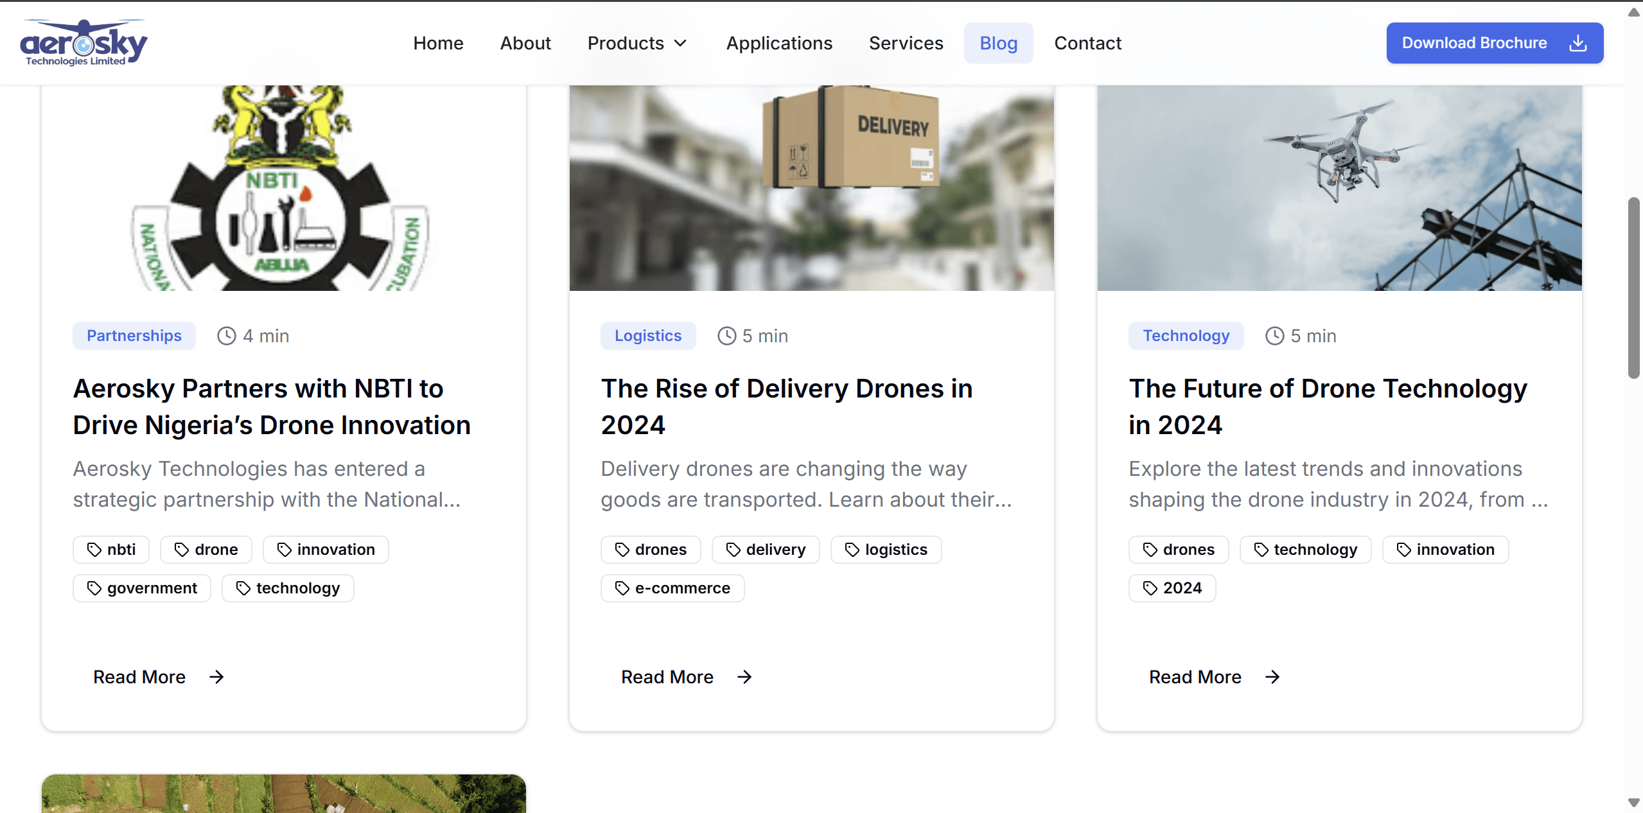Click the arrow beside Drone Technology Read More
This screenshot has height=813, width=1643.
pyautogui.click(x=1272, y=677)
